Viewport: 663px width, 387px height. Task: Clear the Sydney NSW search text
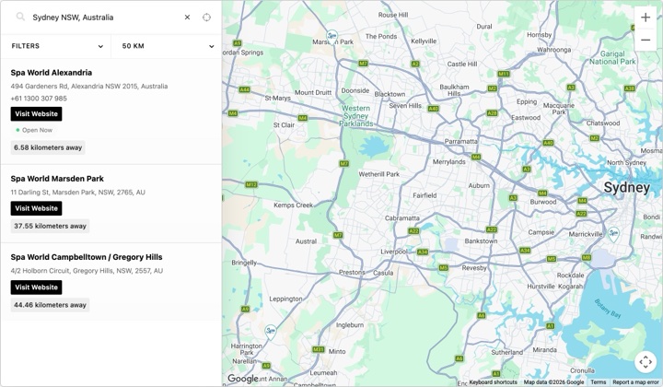(187, 18)
